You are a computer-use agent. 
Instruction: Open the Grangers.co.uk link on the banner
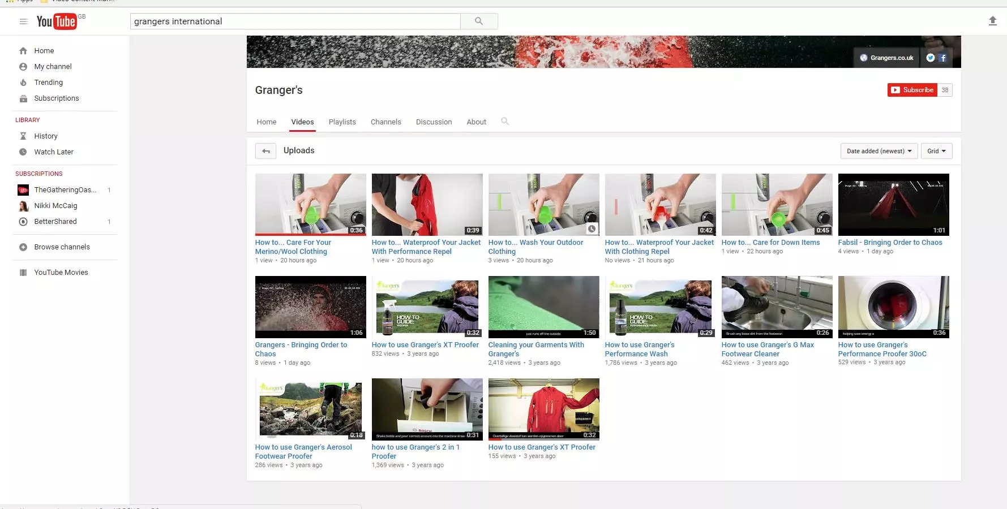pos(886,57)
